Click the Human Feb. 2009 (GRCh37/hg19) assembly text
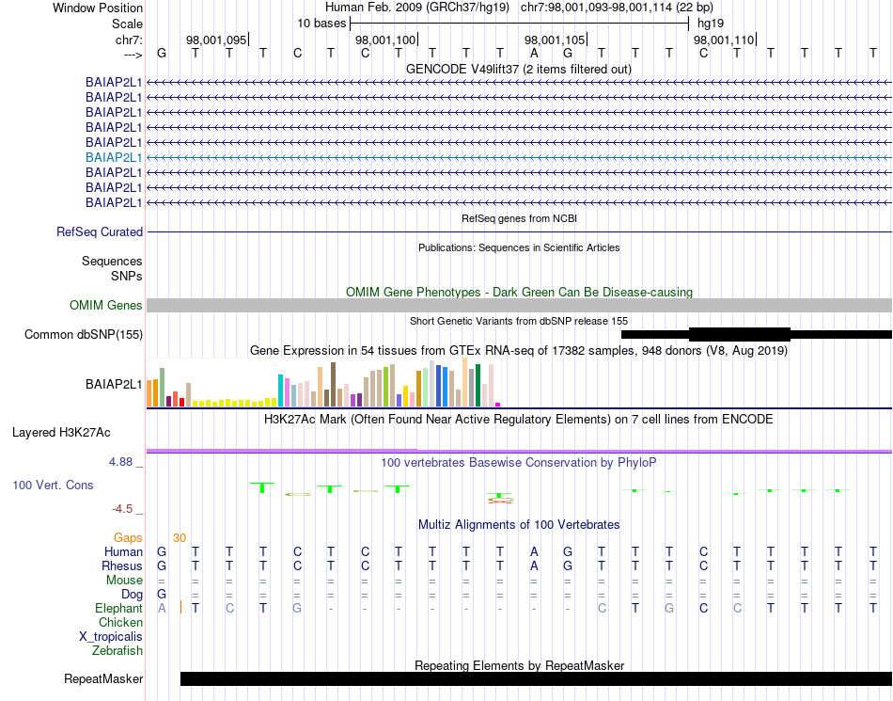 point(416,8)
